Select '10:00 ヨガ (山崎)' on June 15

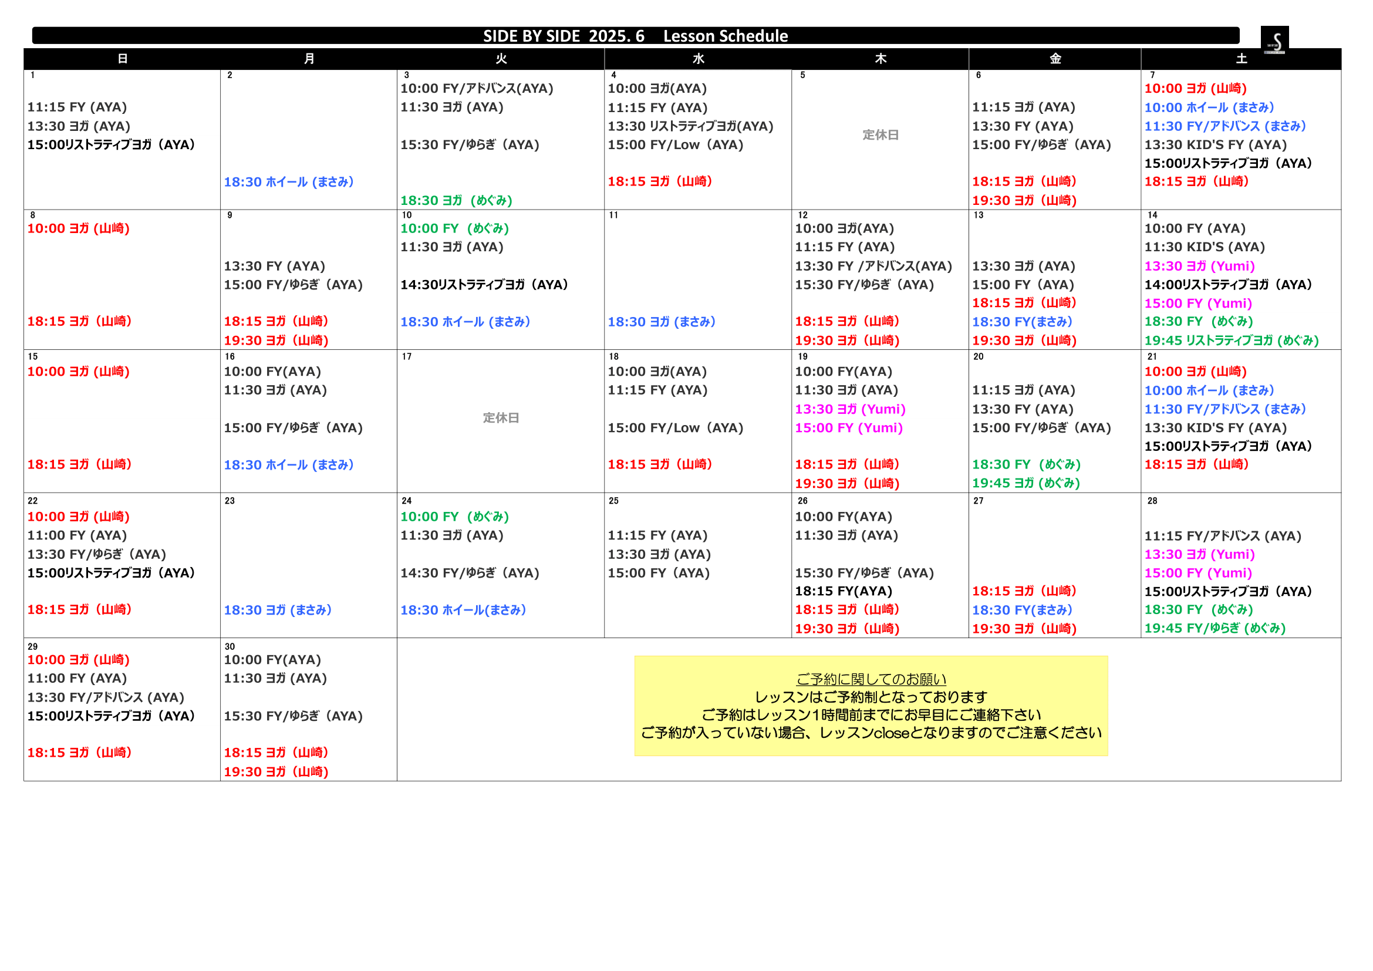(x=78, y=371)
